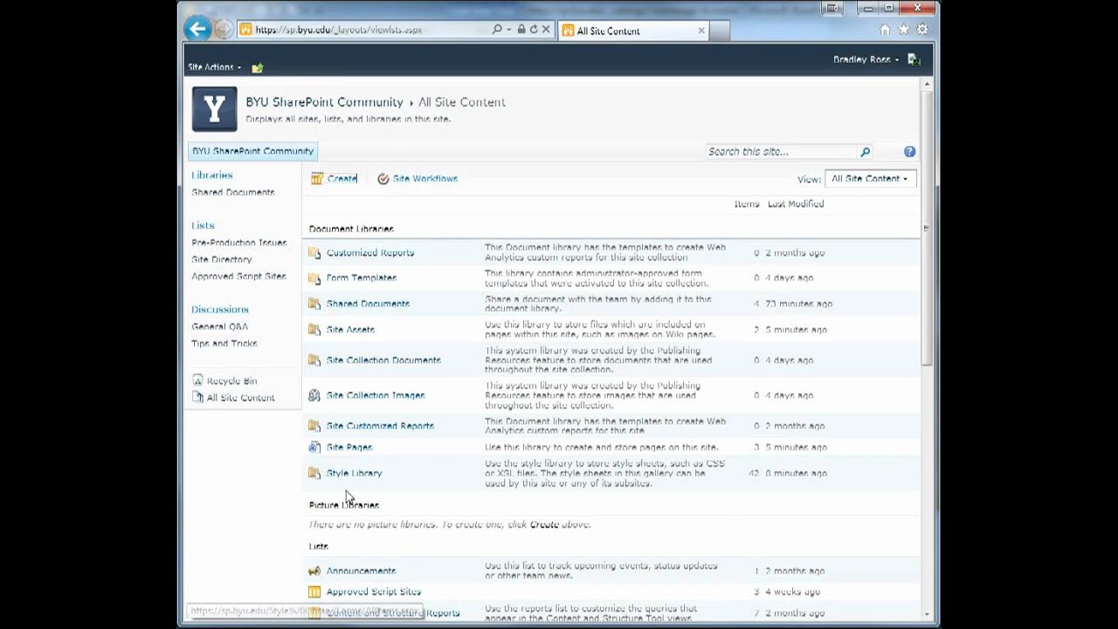Open the Site Pages library link
This screenshot has height=629, width=1118.
coord(349,447)
